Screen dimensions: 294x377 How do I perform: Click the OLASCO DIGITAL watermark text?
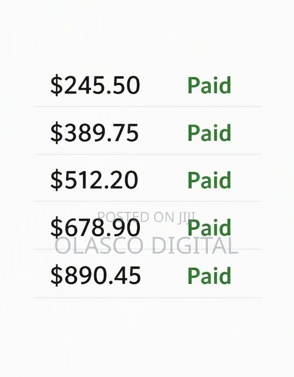point(147,246)
